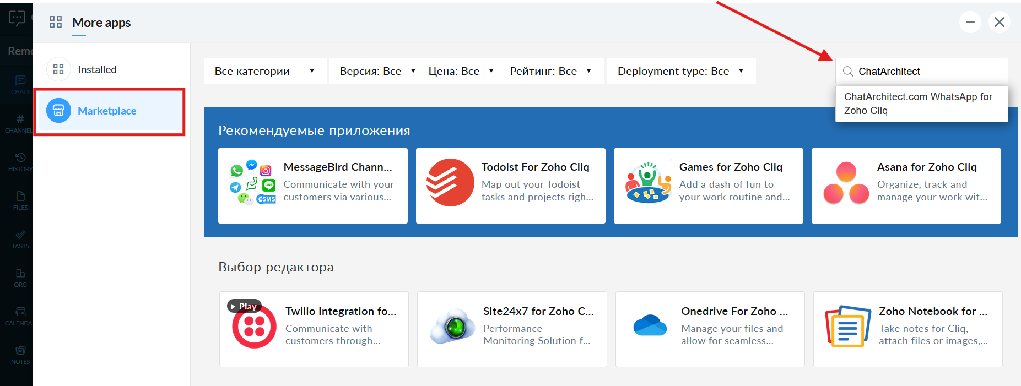Expand the Цена: Все price filter

[x=461, y=71]
